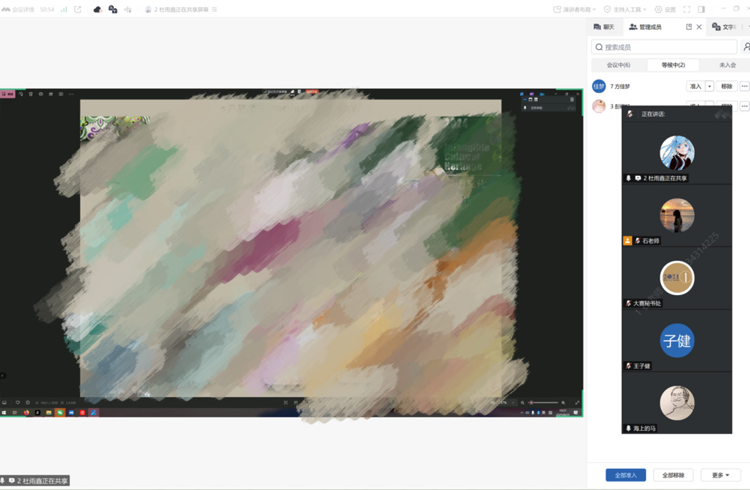Switch to the 聊天 chat tab

(604, 27)
